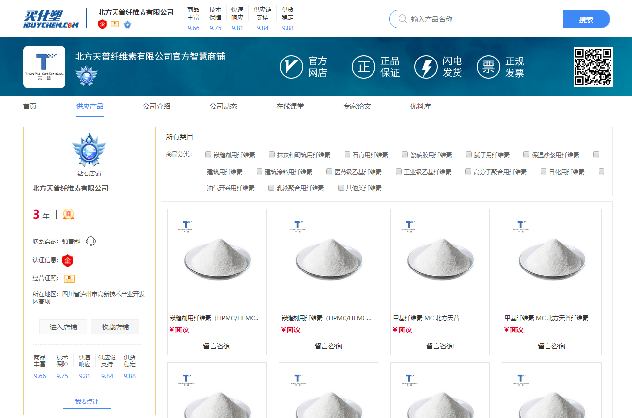Open the 在线课堂 tab
This screenshot has width=632, height=418.
pos(290,106)
